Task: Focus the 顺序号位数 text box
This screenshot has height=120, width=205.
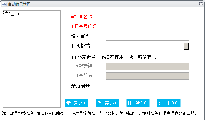Action: tap(147, 27)
